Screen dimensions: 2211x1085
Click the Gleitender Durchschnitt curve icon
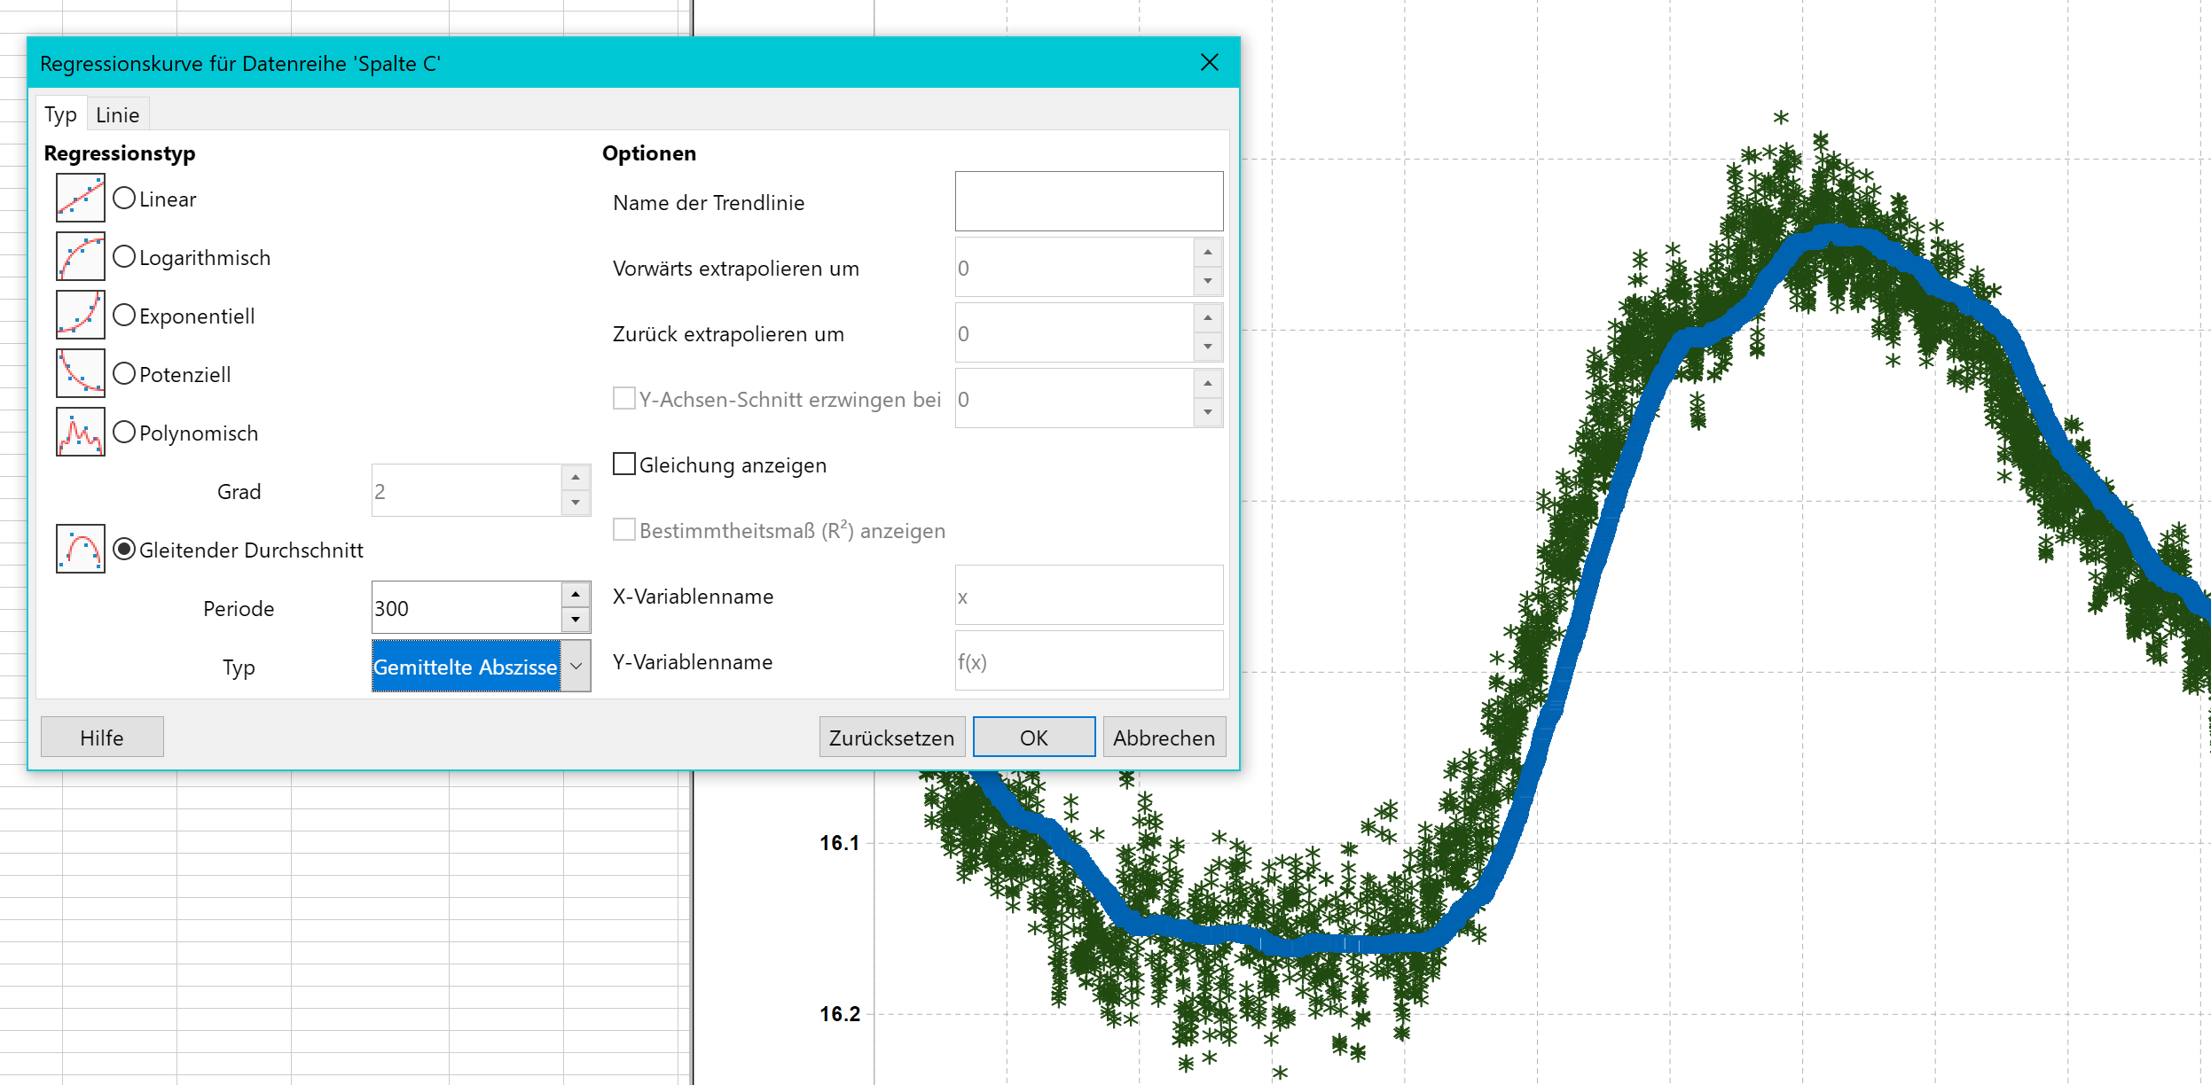point(80,549)
